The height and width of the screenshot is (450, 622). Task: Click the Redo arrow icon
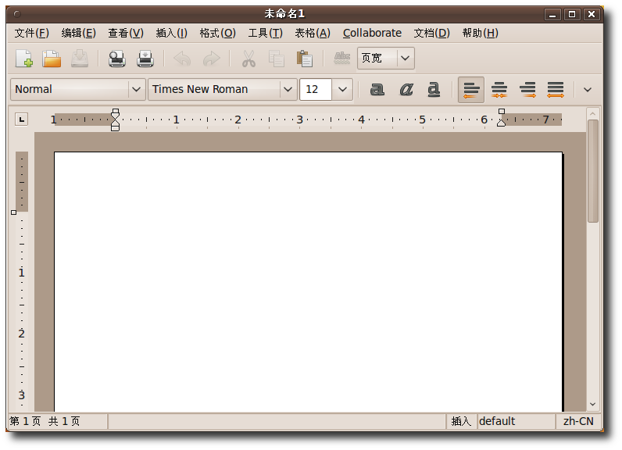tap(211, 59)
